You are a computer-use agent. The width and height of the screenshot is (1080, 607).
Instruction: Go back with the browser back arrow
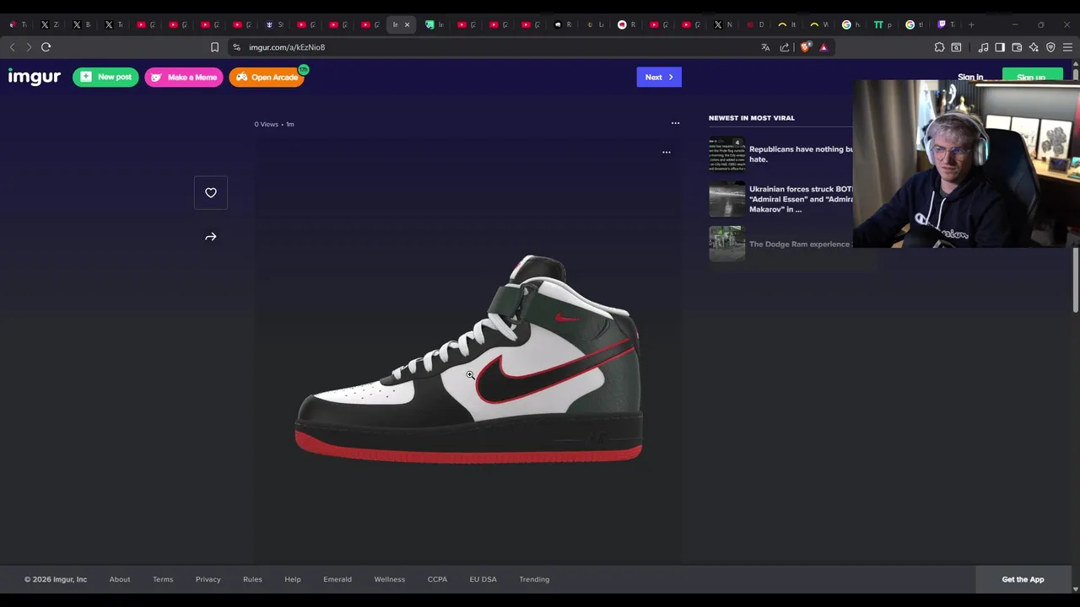12,47
